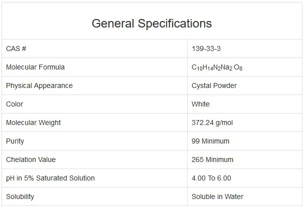
Task: Select the Molecular Formula label
Action: (x=35, y=67)
